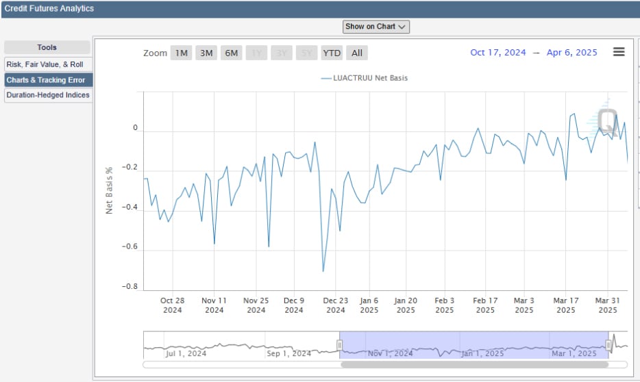Select the 6M zoom range
The image size is (640, 382).
click(232, 53)
